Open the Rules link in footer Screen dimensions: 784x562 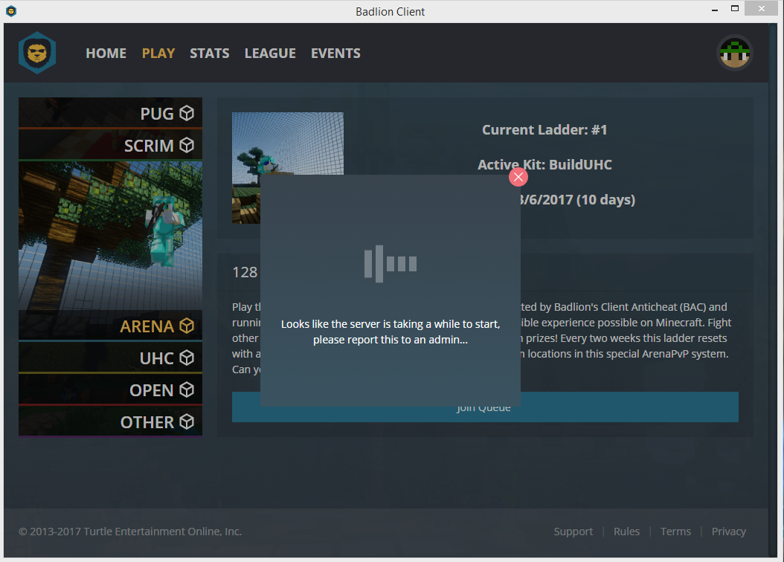point(626,532)
